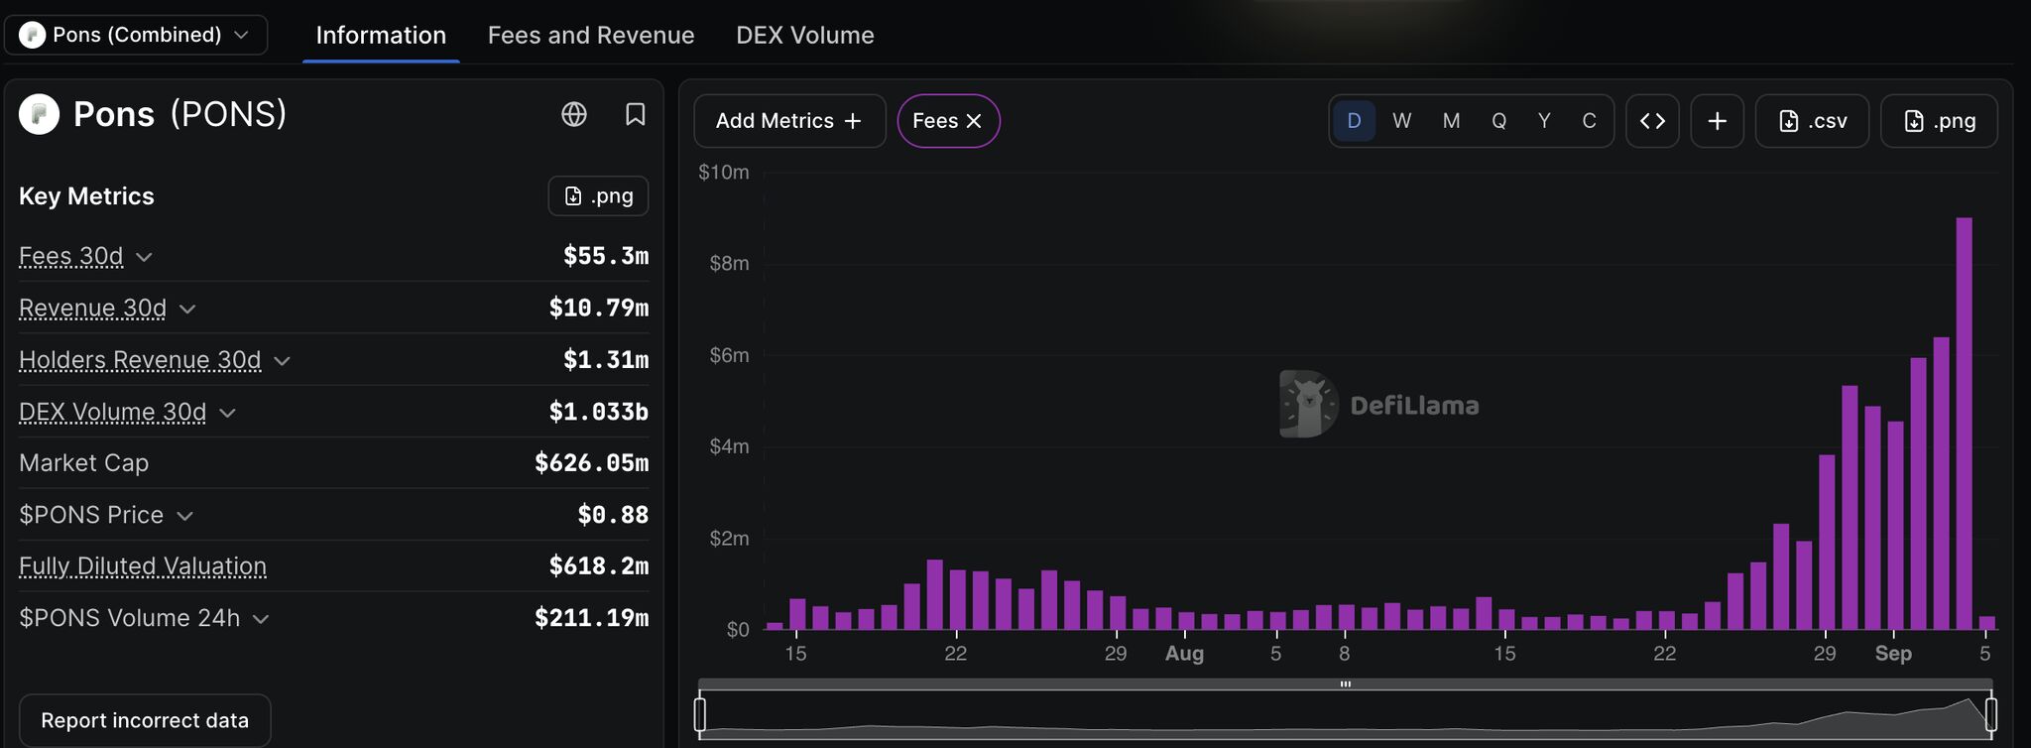This screenshot has width=2031, height=748.
Task: Switch chart to Monthly (M) interval
Action: click(x=1451, y=121)
